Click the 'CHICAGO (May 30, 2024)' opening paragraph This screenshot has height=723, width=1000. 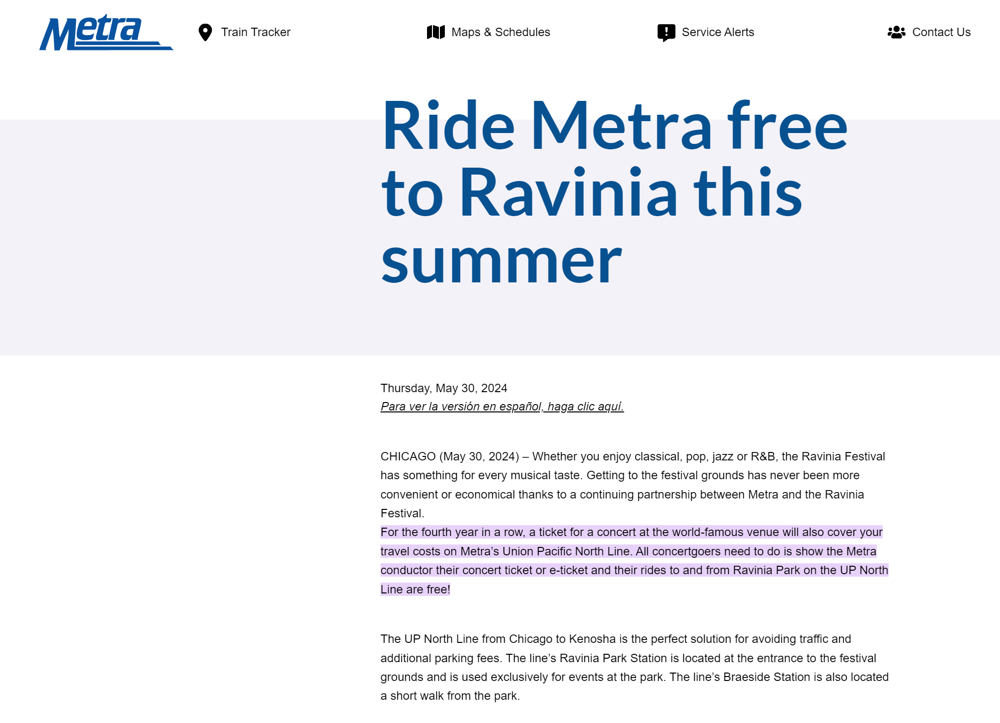click(x=633, y=485)
